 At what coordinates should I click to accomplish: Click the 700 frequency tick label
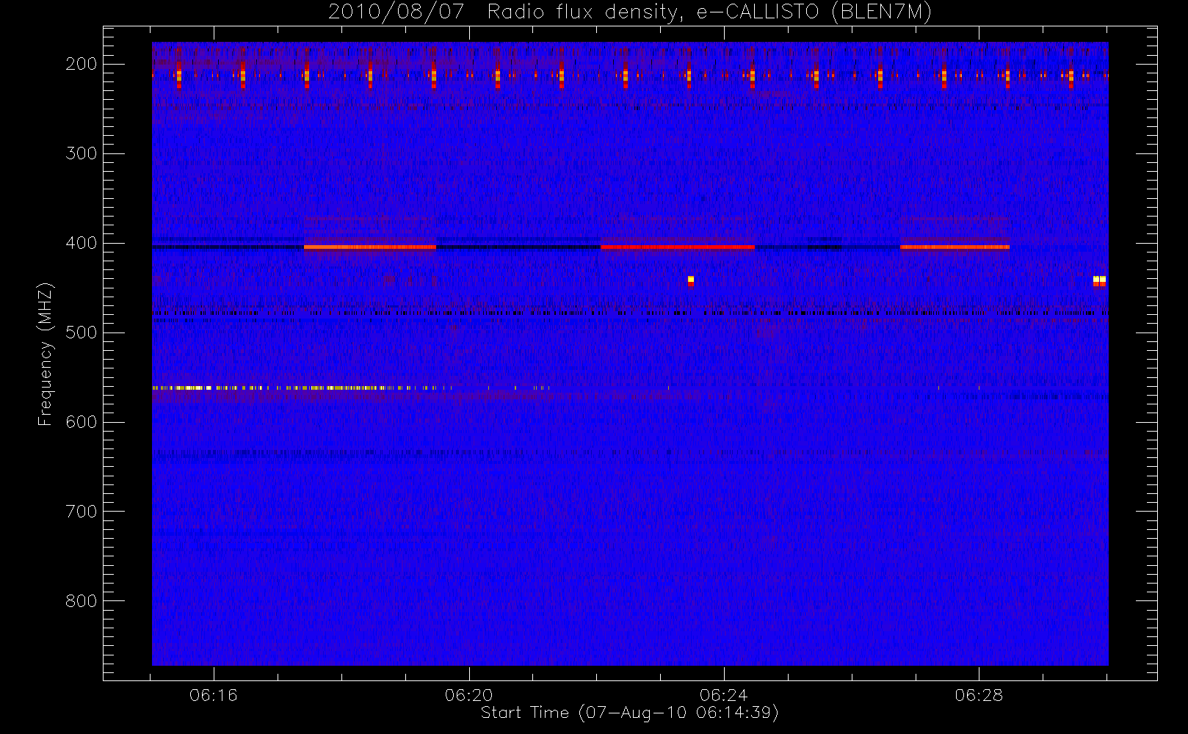point(82,512)
